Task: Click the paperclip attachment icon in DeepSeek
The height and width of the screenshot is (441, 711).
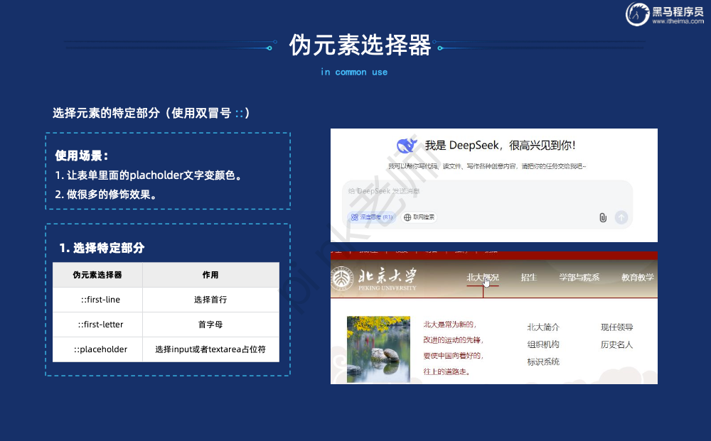Action: 603,218
